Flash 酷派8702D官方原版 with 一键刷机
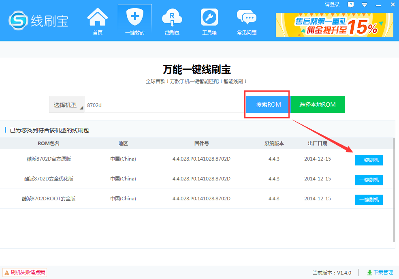 [369, 160]
